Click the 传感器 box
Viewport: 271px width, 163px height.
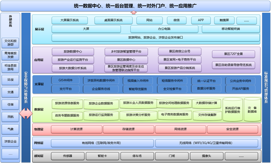tap(68, 156)
